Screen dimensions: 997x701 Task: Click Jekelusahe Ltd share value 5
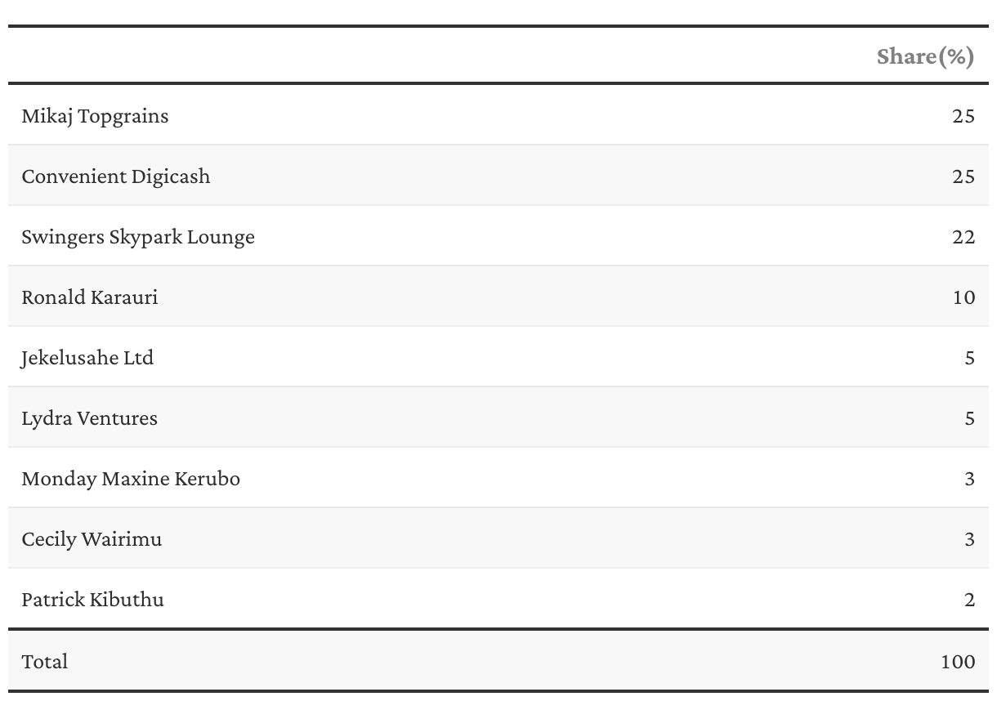coord(969,358)
